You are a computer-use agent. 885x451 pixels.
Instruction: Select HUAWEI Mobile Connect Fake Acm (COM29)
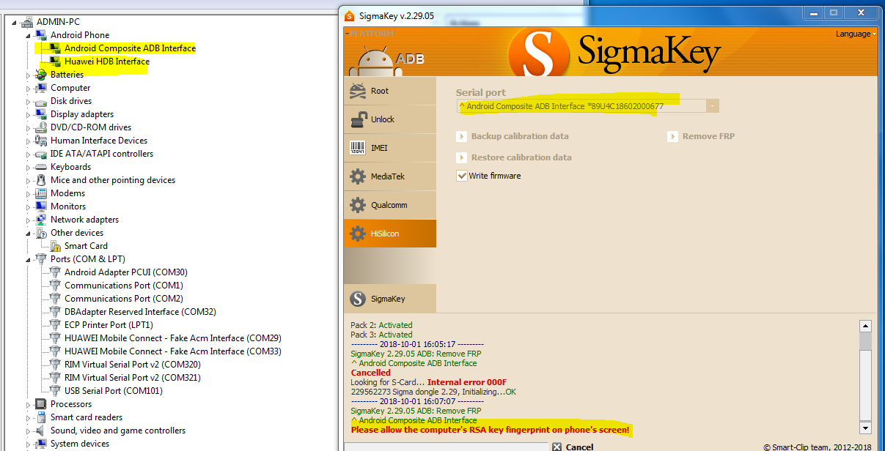point(173,338)
